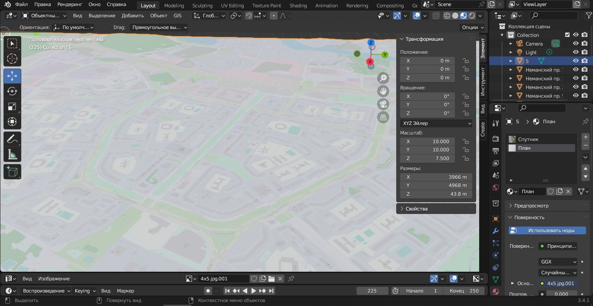Image resolution: width=593 pixels, height=306 pixels.
Task: Choose the Annotate pencil tool
Action: (x=12, y=139)
